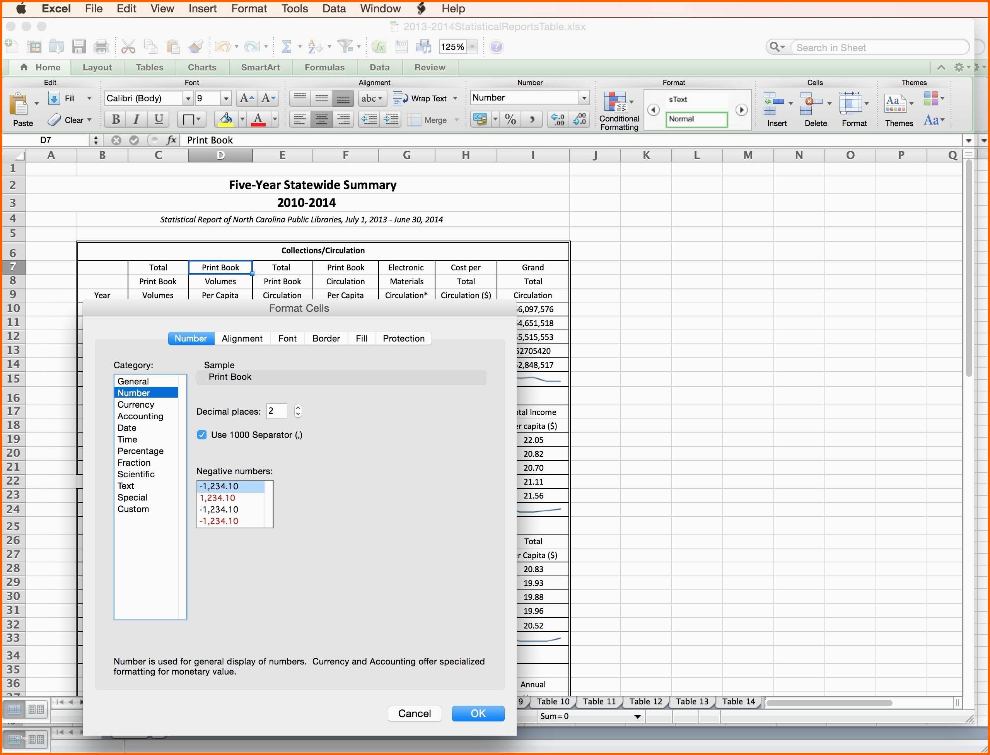Image resolution: width=990 pixels, height=755 pixels.
Task: Click the Print toolbar icon
Action: (101, 46)
